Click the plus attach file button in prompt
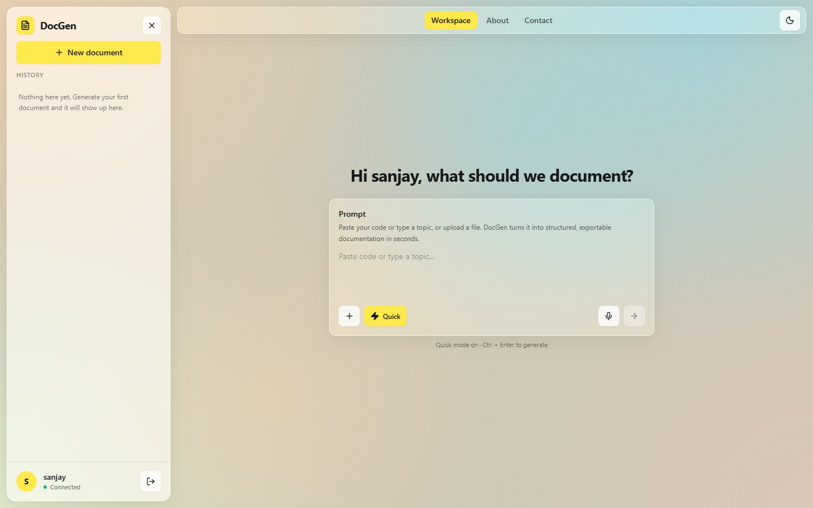This screenshot has width=813, height=508. pyautogui.click(x=349, y=316)
